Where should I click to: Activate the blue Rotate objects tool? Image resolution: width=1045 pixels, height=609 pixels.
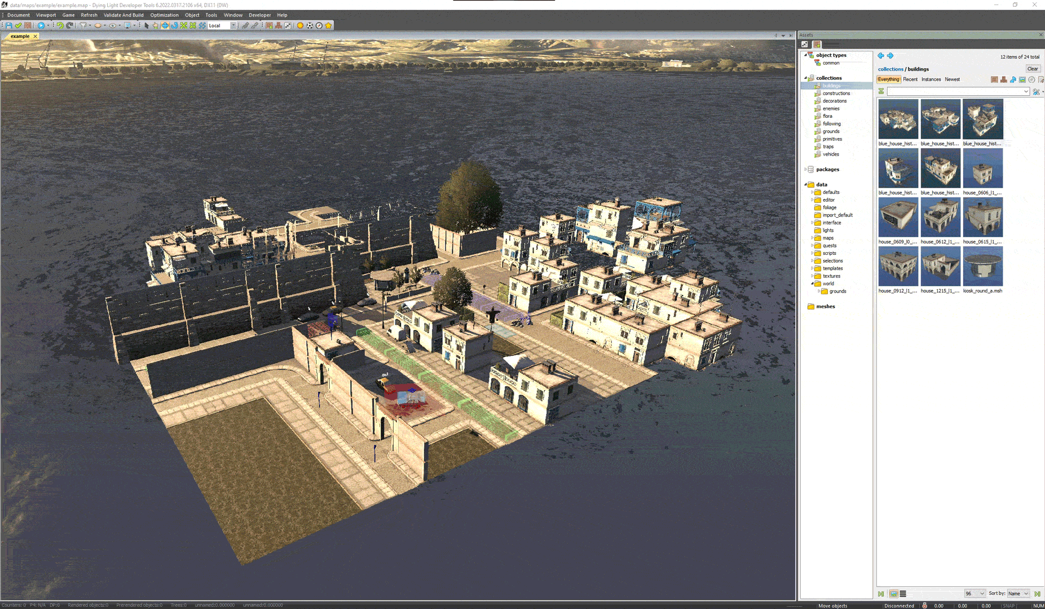click(174, 25)
